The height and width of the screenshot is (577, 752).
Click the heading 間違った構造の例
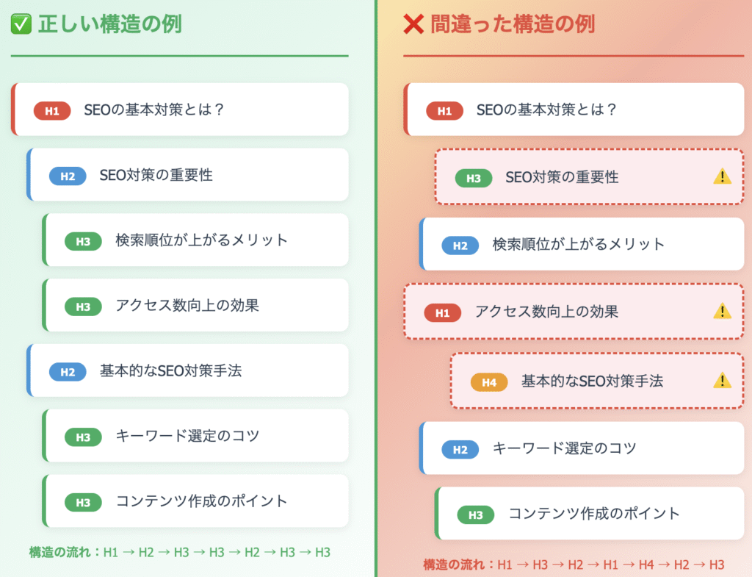512,24
